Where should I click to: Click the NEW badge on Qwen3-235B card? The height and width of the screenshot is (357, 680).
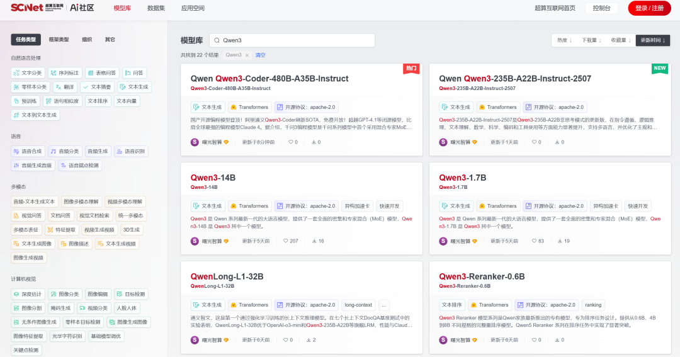pos(660,69)
